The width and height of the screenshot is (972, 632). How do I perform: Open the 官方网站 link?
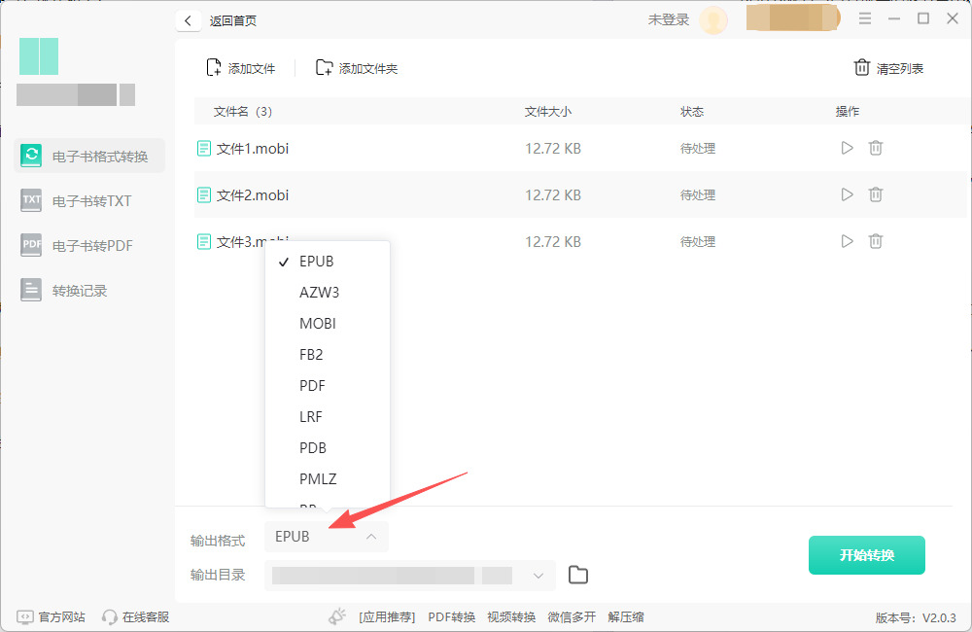click(x=51, y=617)
